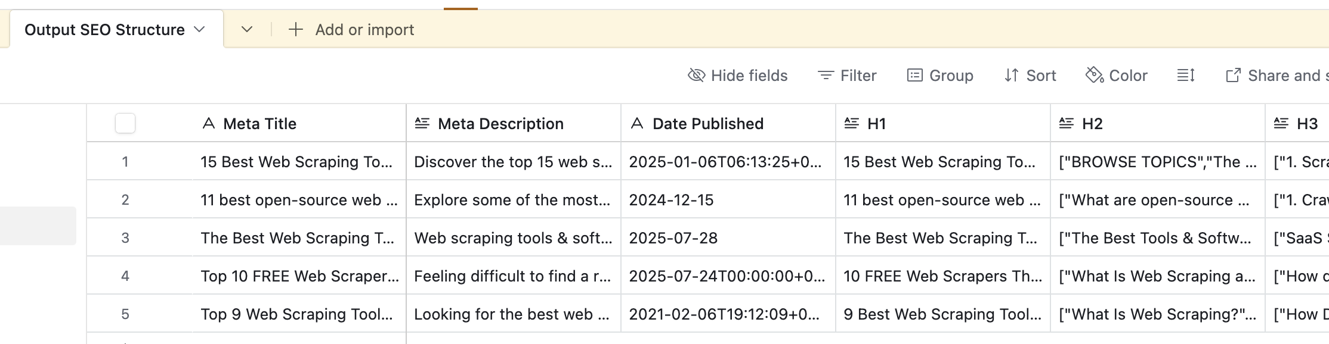This screenshot has height=344, width=1329.
Task: Open the tables list chevron dropdown
Action: [247, 30]
